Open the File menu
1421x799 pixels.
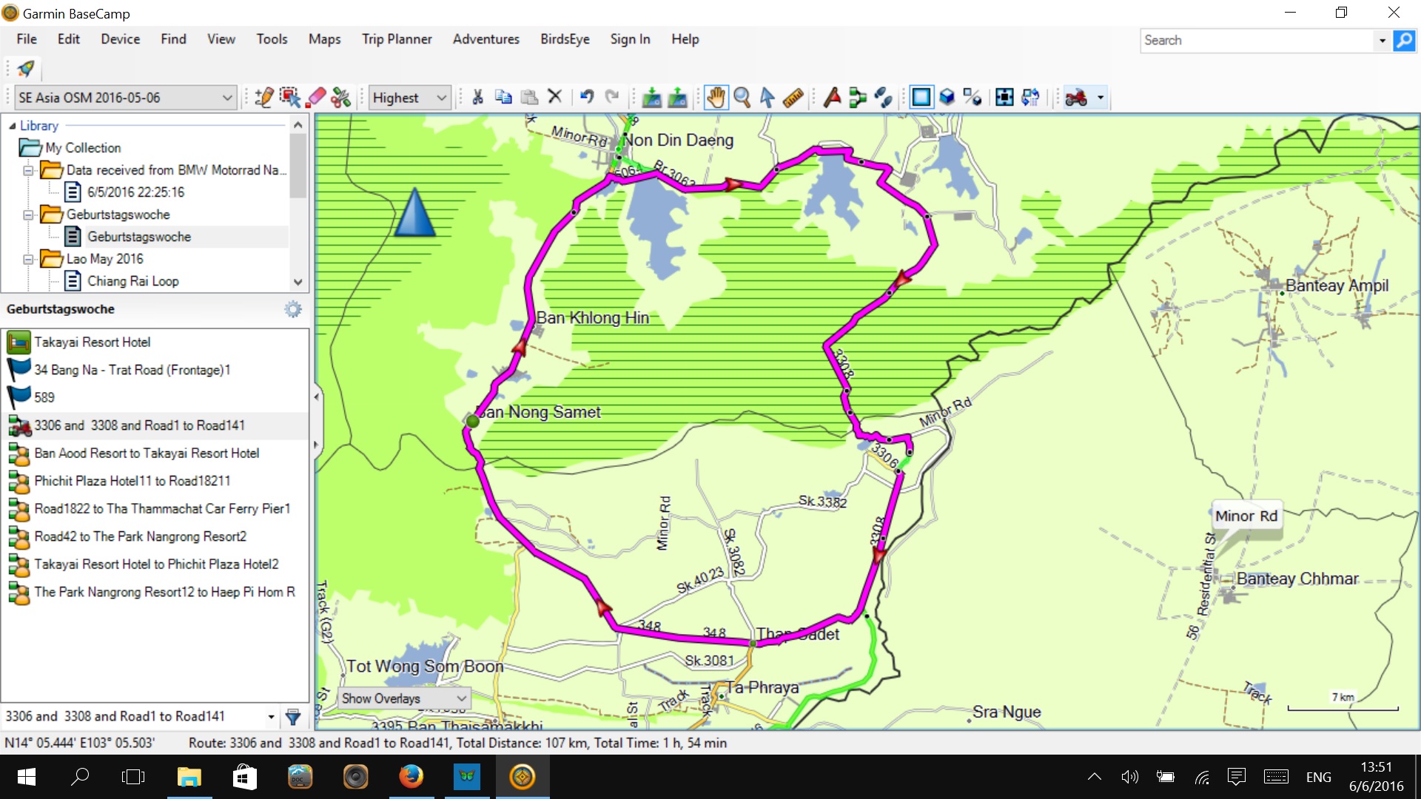(27, 39)
